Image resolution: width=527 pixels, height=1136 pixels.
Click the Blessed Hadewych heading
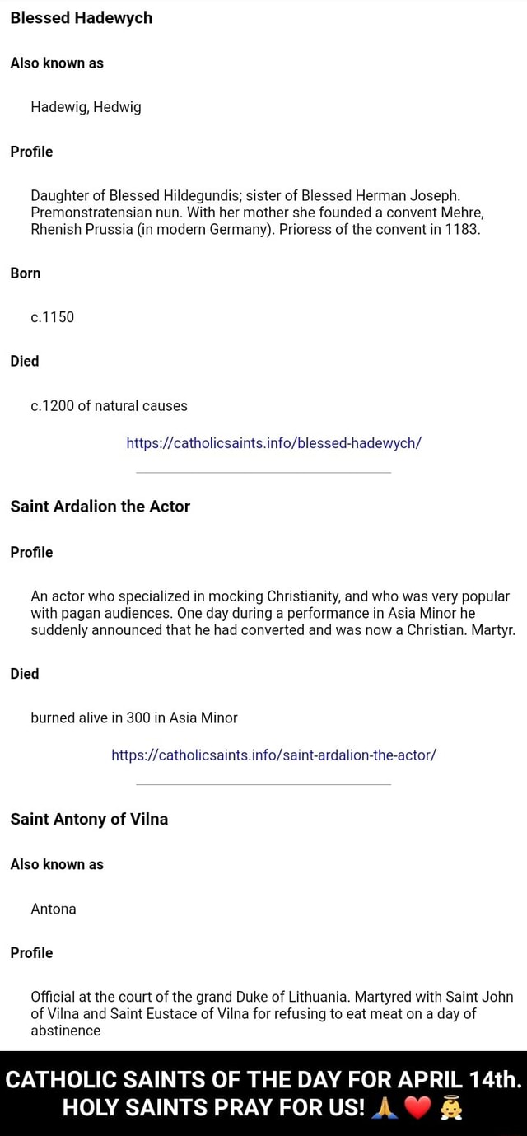click(x=82, y=18)
